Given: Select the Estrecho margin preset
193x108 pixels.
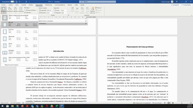Looking at the screenshot, I should (x=20, y=31).
